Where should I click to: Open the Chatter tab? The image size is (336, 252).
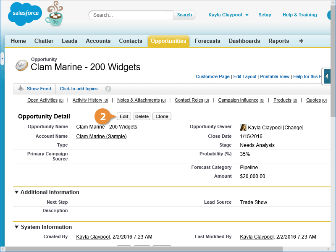tap(44, 41)
